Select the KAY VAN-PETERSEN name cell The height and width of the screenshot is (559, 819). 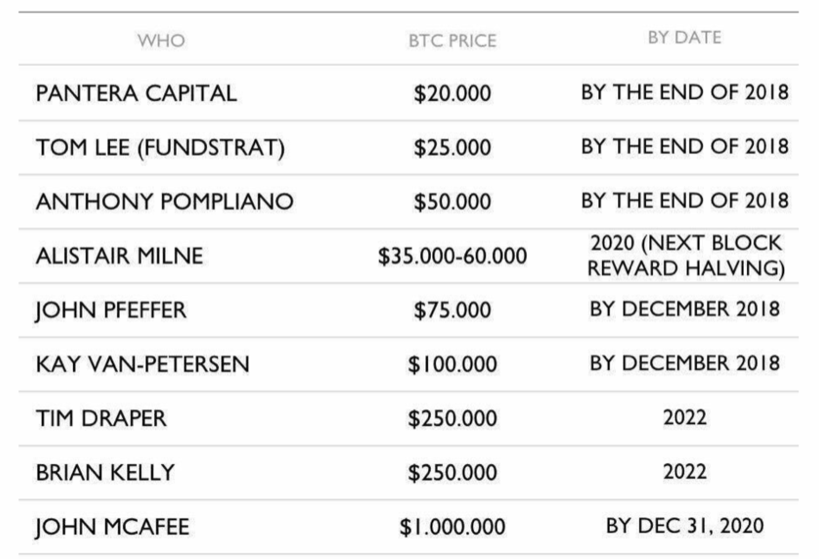point(143,365)
